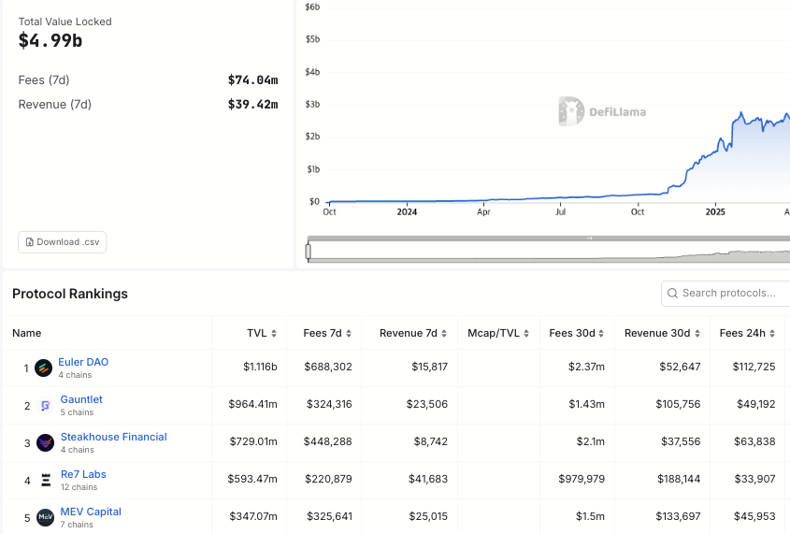
Task: Download the .csv data file
Action: [62, 242]
